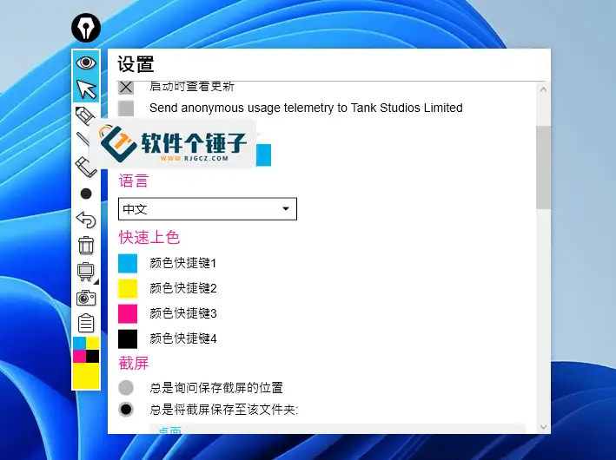Uncheck the 启动时查看更新 checkbox
The height and width of the screenshot is (460, 616).
pyautogui.click(x=126, y=88)
